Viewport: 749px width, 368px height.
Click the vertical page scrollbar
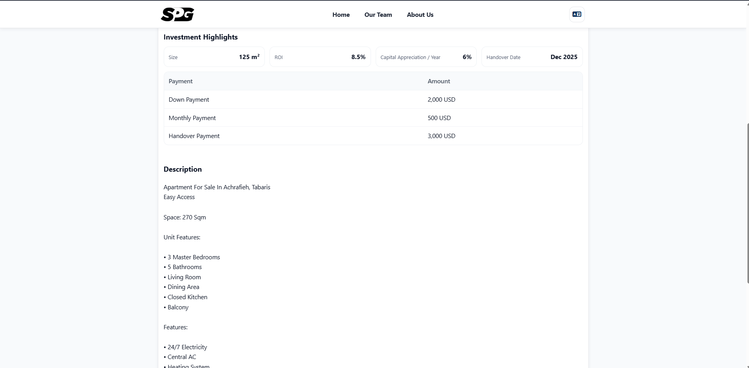747,203
